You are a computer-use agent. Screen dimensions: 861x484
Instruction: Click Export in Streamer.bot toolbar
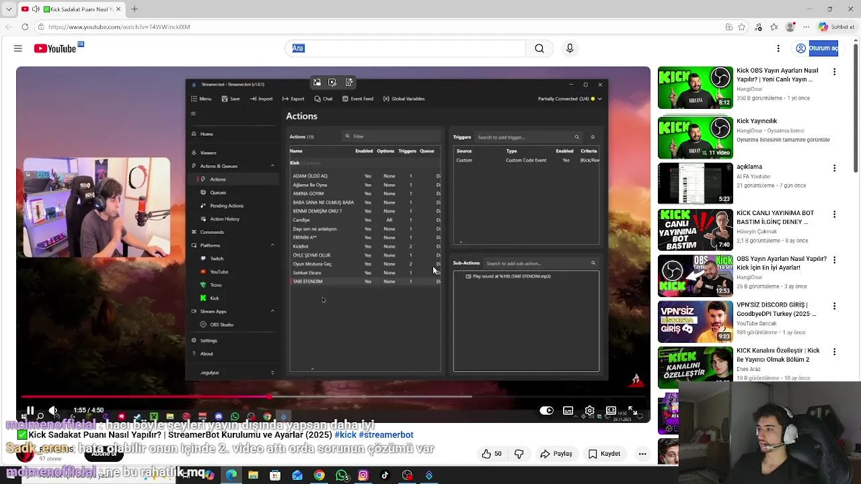tap(293, 99)
